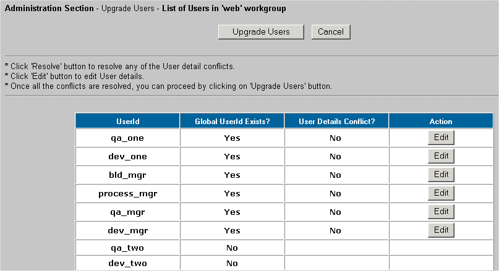
Task: Edit the qa_one user details
Action: (441, 138)
